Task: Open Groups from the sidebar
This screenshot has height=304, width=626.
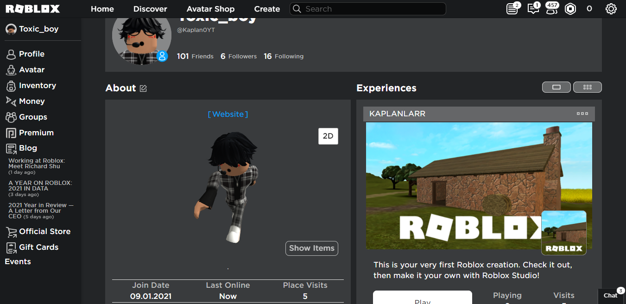Action: point(33,117)
